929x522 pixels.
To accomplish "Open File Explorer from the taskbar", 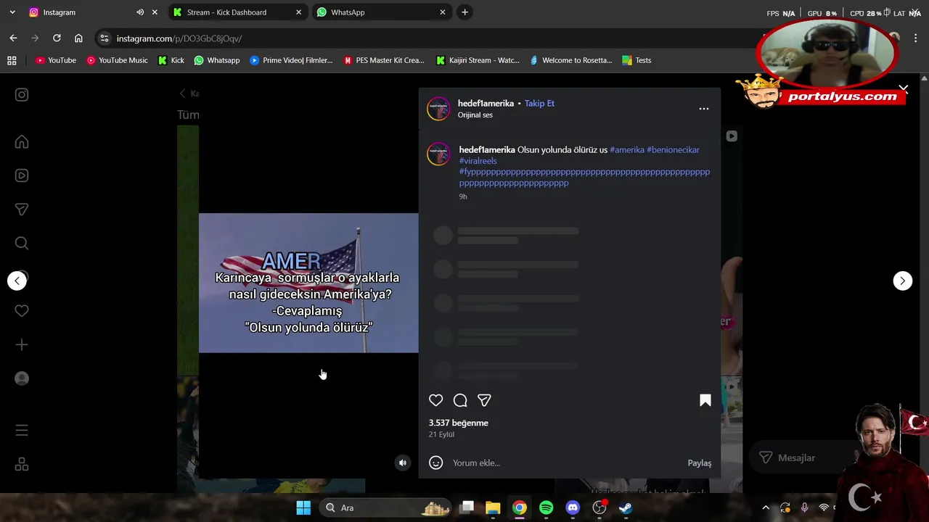I will [x=493, y=507].
